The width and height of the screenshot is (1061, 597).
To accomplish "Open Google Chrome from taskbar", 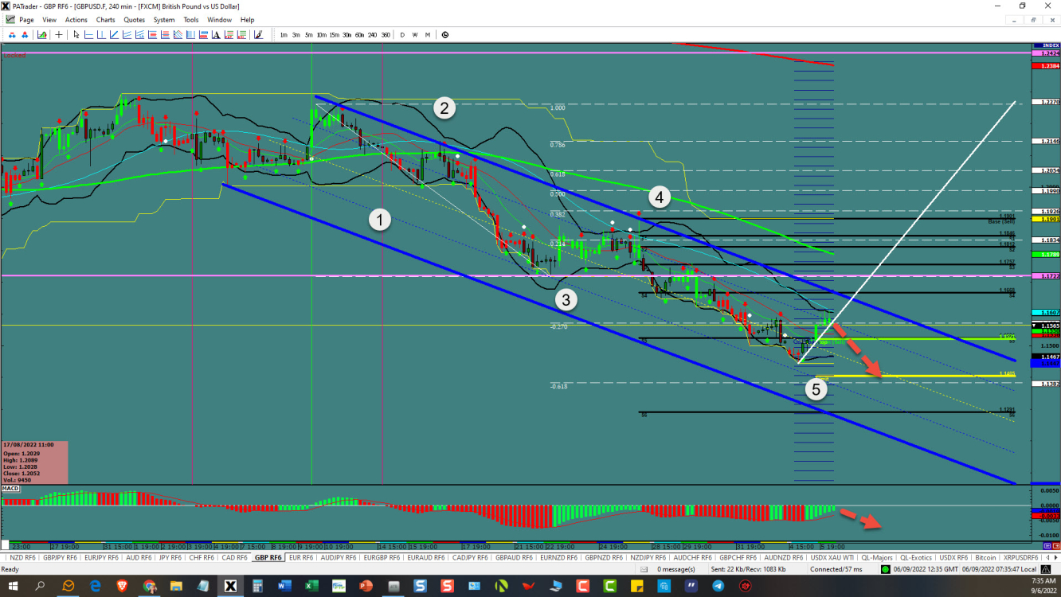I will pos(149,586).
